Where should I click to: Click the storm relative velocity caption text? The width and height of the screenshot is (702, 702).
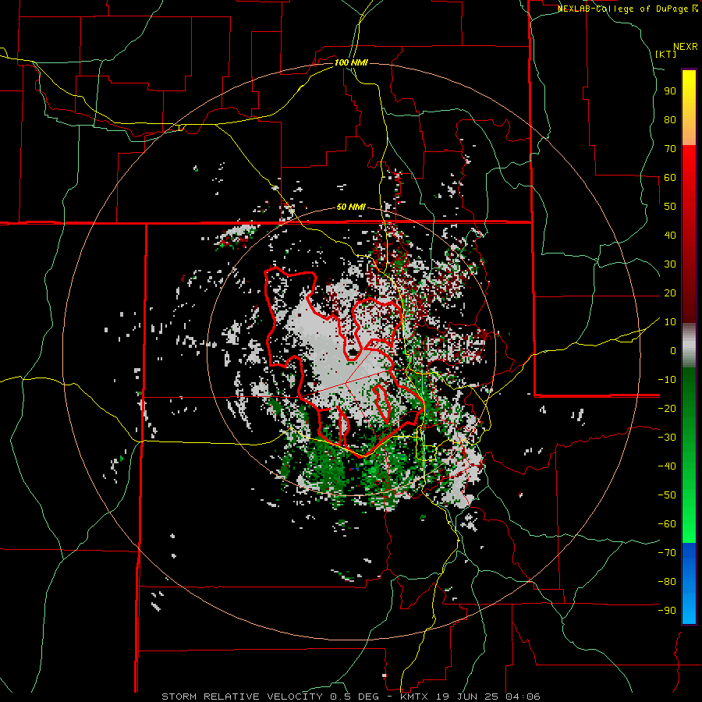[351, 697]
